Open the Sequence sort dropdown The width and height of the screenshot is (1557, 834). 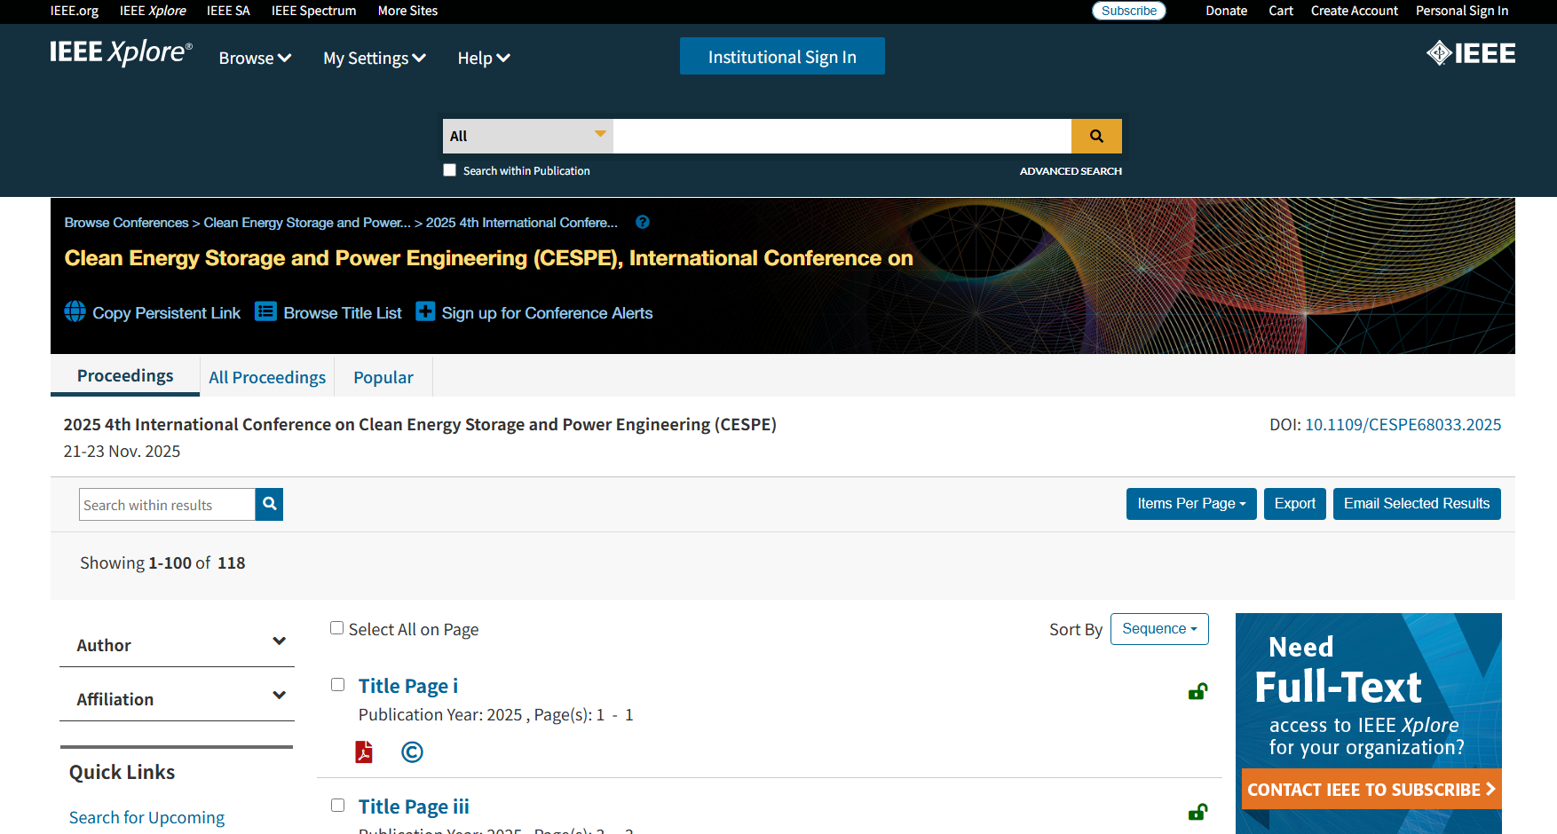[1159, 629]
